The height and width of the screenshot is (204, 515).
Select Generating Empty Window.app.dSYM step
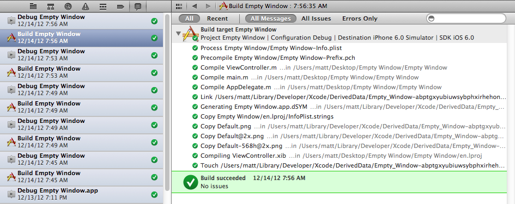tap(340, 107)
